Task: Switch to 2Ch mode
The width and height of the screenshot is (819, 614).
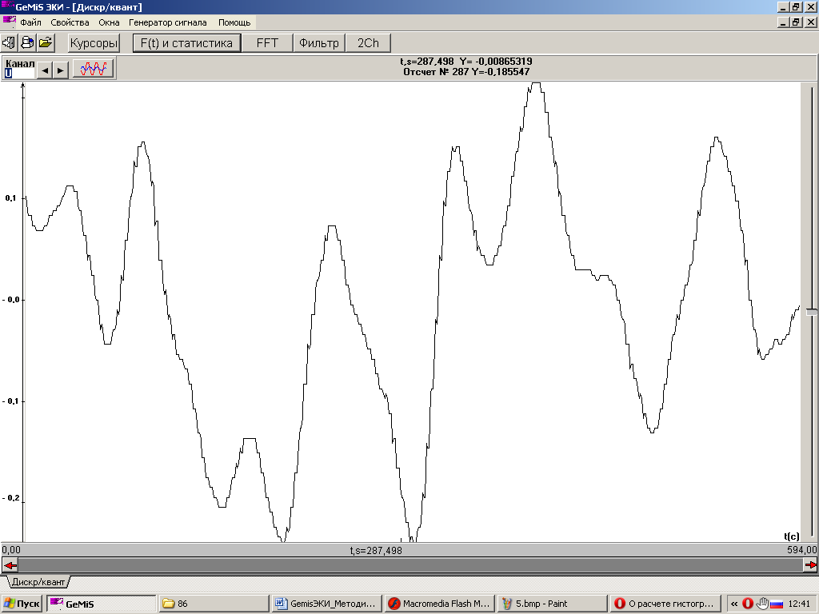Action: coord(368,43)
